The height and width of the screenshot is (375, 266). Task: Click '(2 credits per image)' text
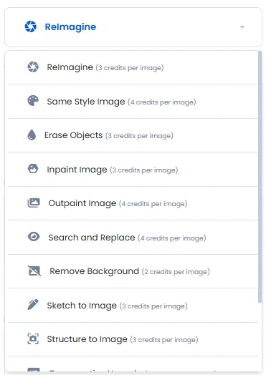(x=176, y=272)
